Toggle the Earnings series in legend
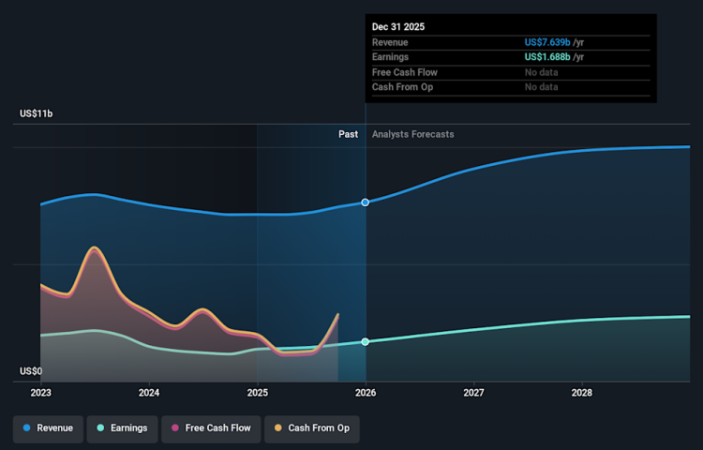Image resolution: width=703 pixels, height=450 pixels. pyautogui.click(x=122, y=428)
